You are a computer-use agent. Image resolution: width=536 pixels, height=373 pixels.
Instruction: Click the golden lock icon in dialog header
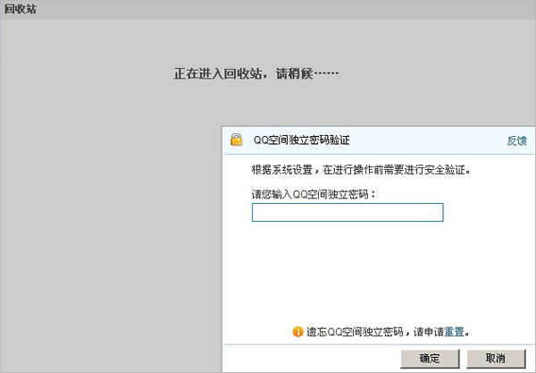pos(236,140)
